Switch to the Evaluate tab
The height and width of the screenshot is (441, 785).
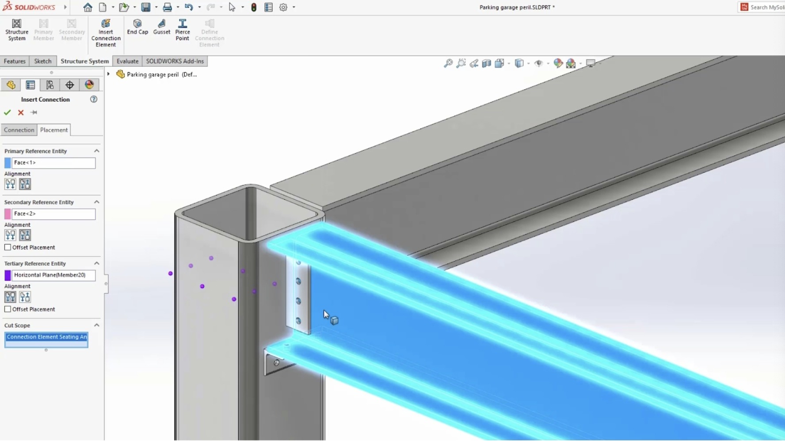coord(127,61)
